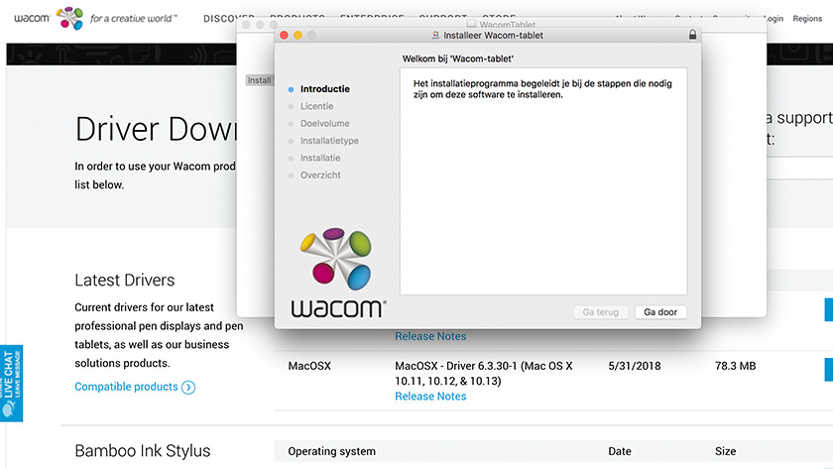Click the installer icon in title bar

(x=435, y=35)
